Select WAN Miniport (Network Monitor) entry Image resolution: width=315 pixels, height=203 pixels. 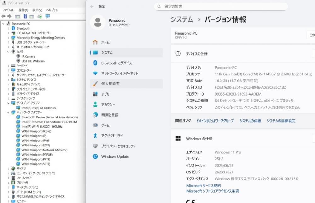[45, 150]
